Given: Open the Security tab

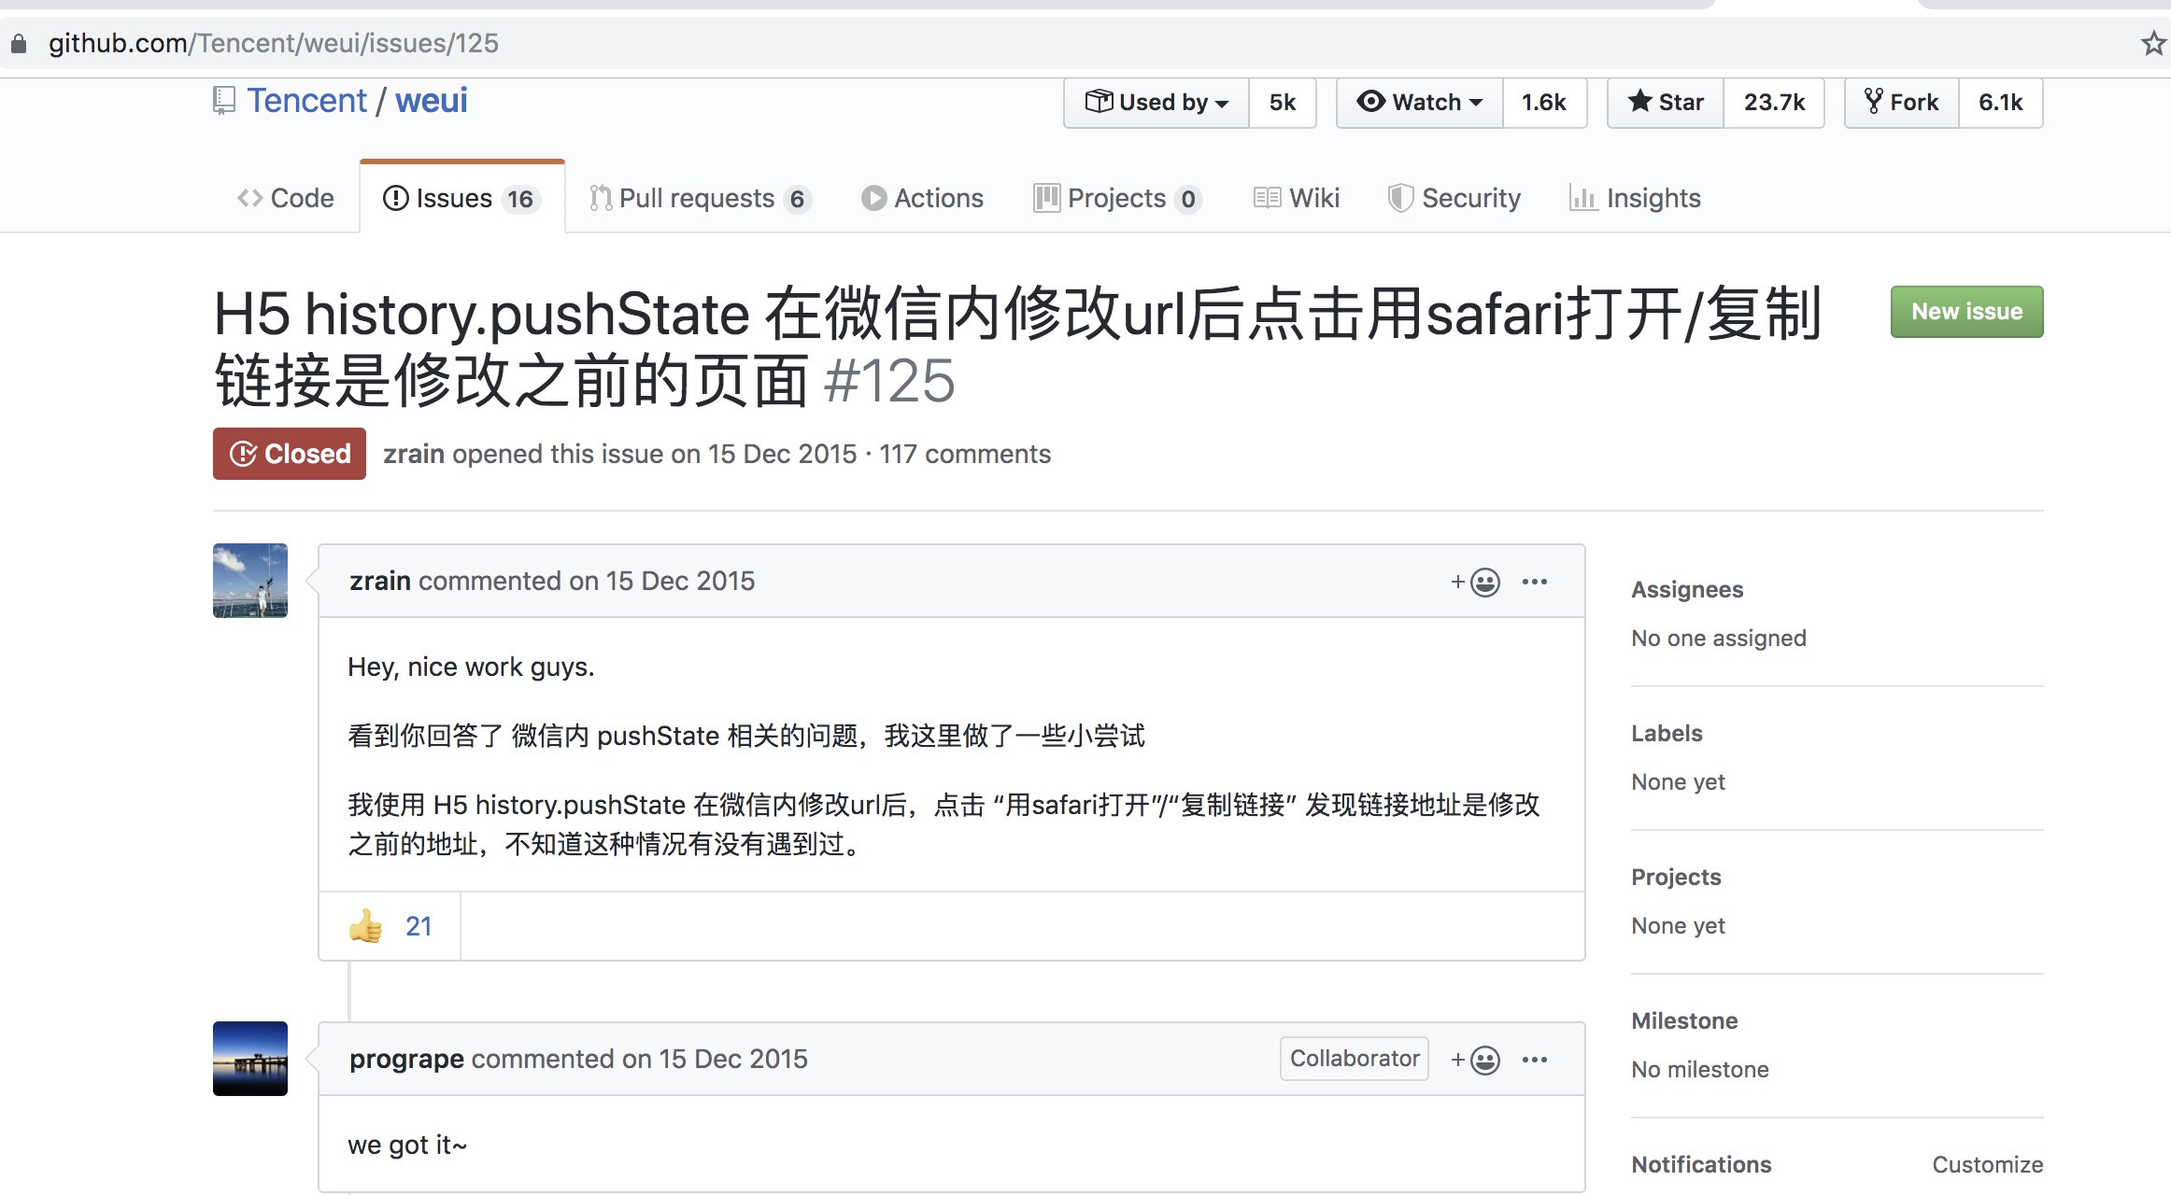Looking at the screenshot, I should click(x=1454, y=198).
